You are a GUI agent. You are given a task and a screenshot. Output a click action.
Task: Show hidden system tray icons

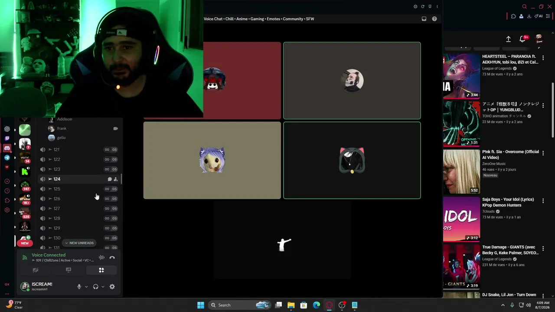(503, 305)
